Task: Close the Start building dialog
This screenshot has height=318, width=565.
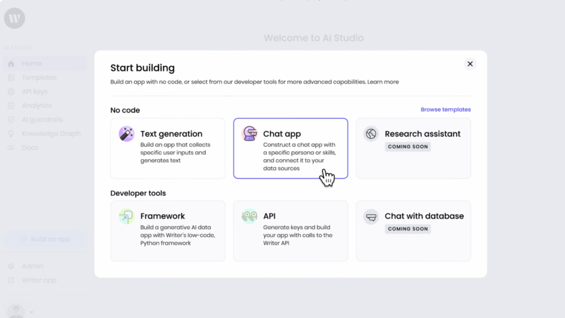Action: pos(470,63)
